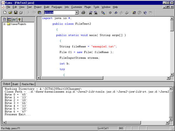Open the question mark help tab in the project panel
The width and height of the screenshot is (175, 131).
(x=20, y=20)
